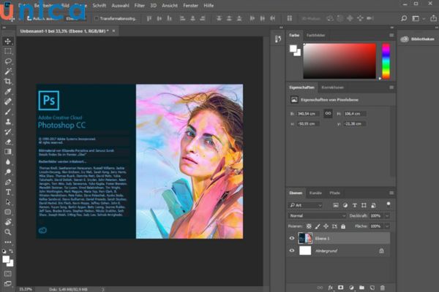This screenshot has width=439, height=292.
Task: Hide the Ebene 1 layer
Action: coord(292,238)
